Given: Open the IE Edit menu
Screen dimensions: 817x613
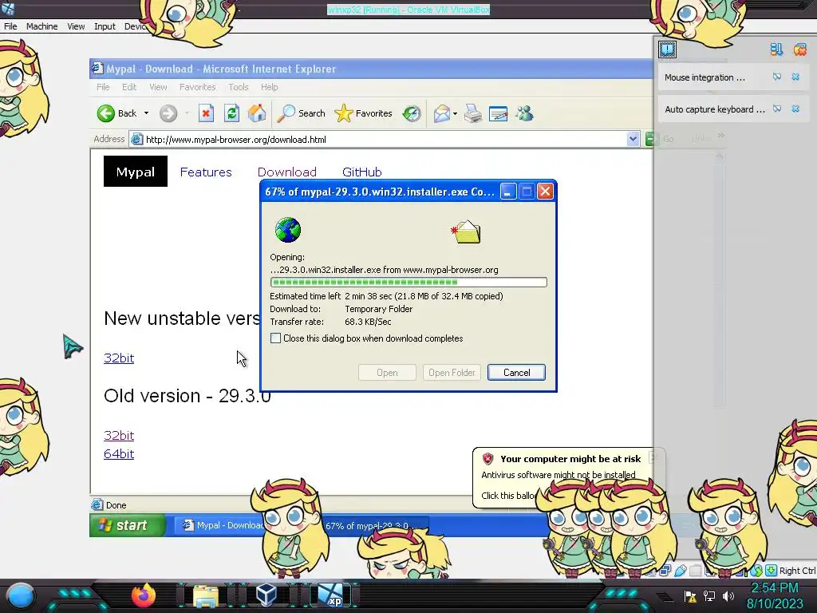Looking at the screenshot, I should 129,87.
